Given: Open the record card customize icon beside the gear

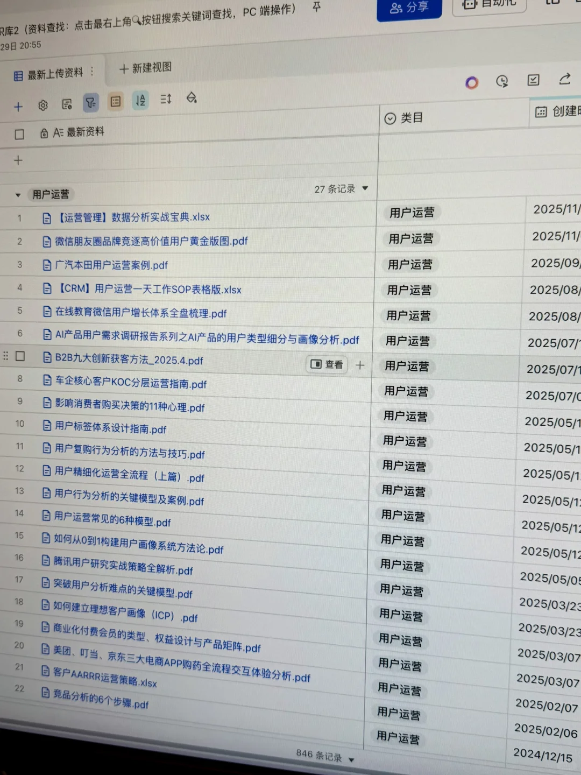Looking at the screenshot, I should [x=67, y=104].
